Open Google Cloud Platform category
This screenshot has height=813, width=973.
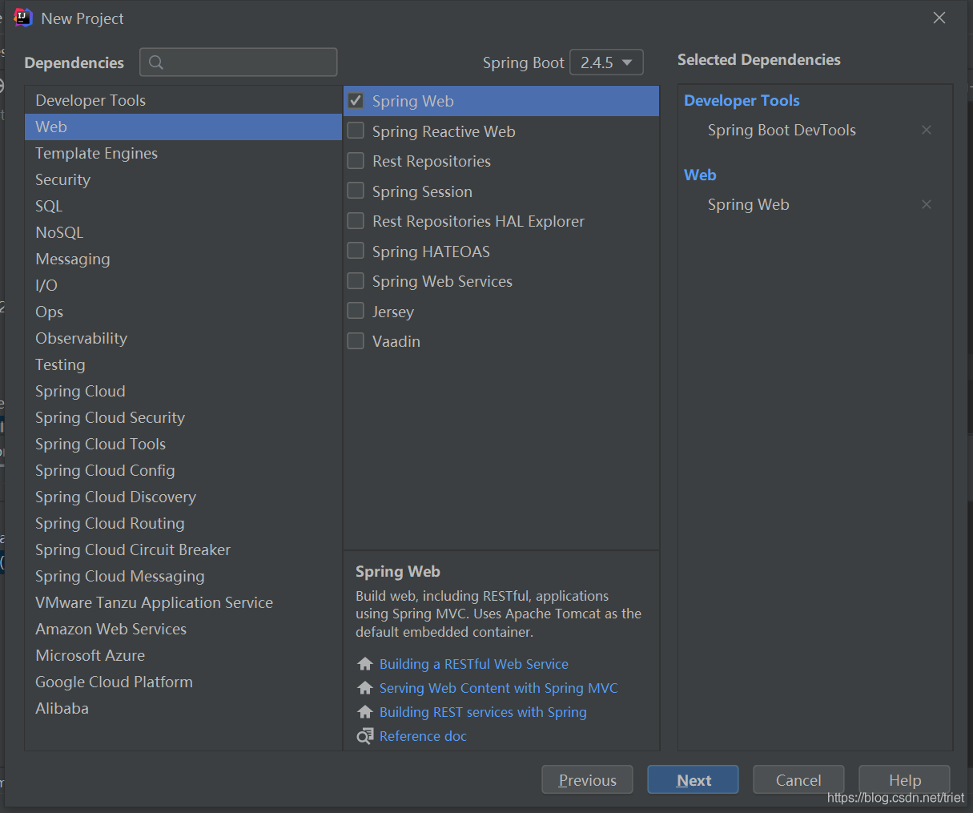click(183, 682)
